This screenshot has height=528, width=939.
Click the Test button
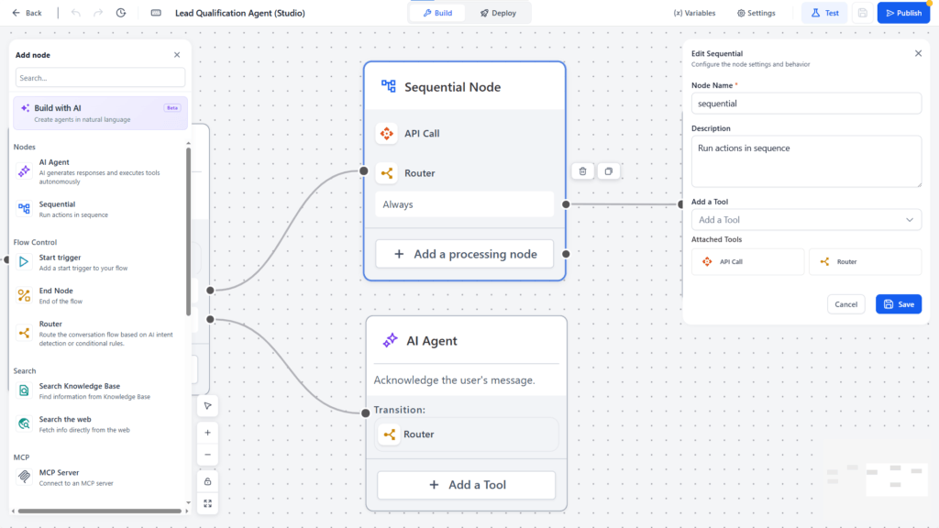point(824,13)
